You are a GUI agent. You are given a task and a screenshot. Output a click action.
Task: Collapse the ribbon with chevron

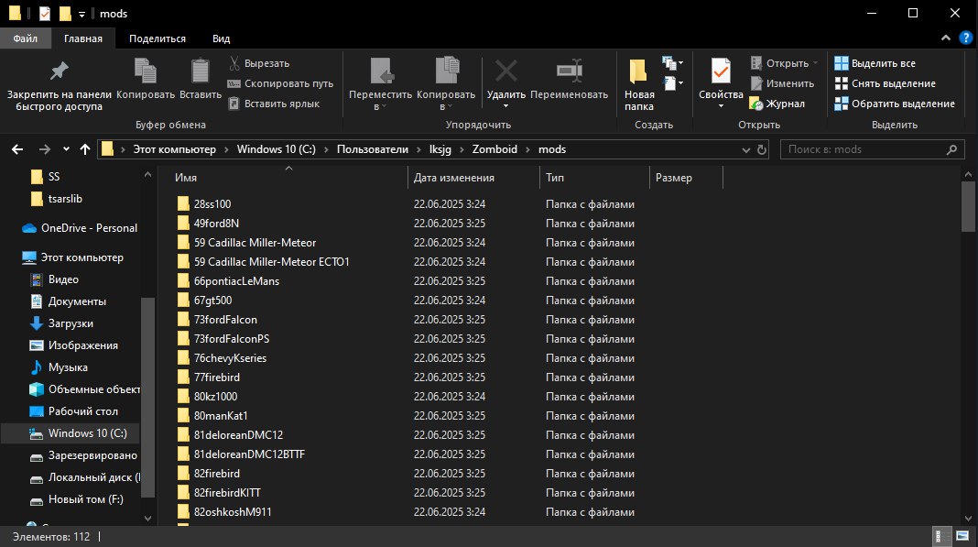pyautogui.click(x=946, y=38)
